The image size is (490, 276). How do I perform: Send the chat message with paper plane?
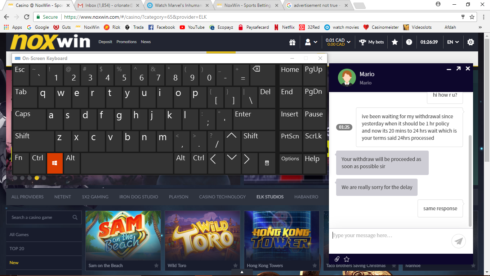(x=459, y=241)
